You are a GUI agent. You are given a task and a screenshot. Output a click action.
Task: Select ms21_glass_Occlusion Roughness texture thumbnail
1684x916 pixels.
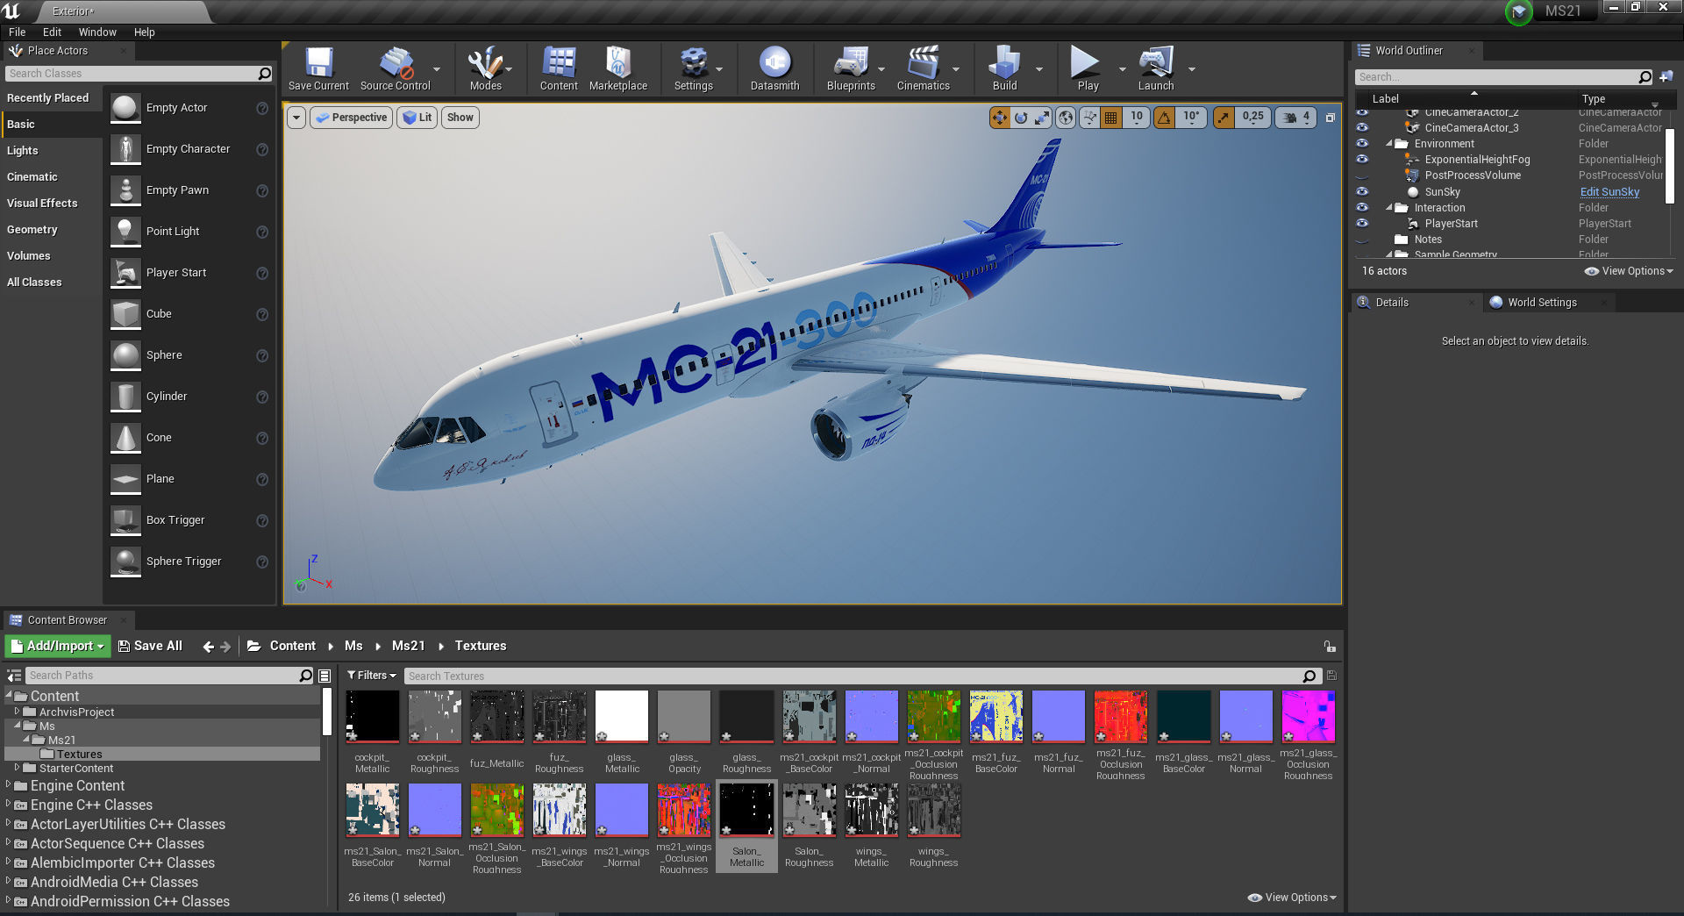point(1308,716)
